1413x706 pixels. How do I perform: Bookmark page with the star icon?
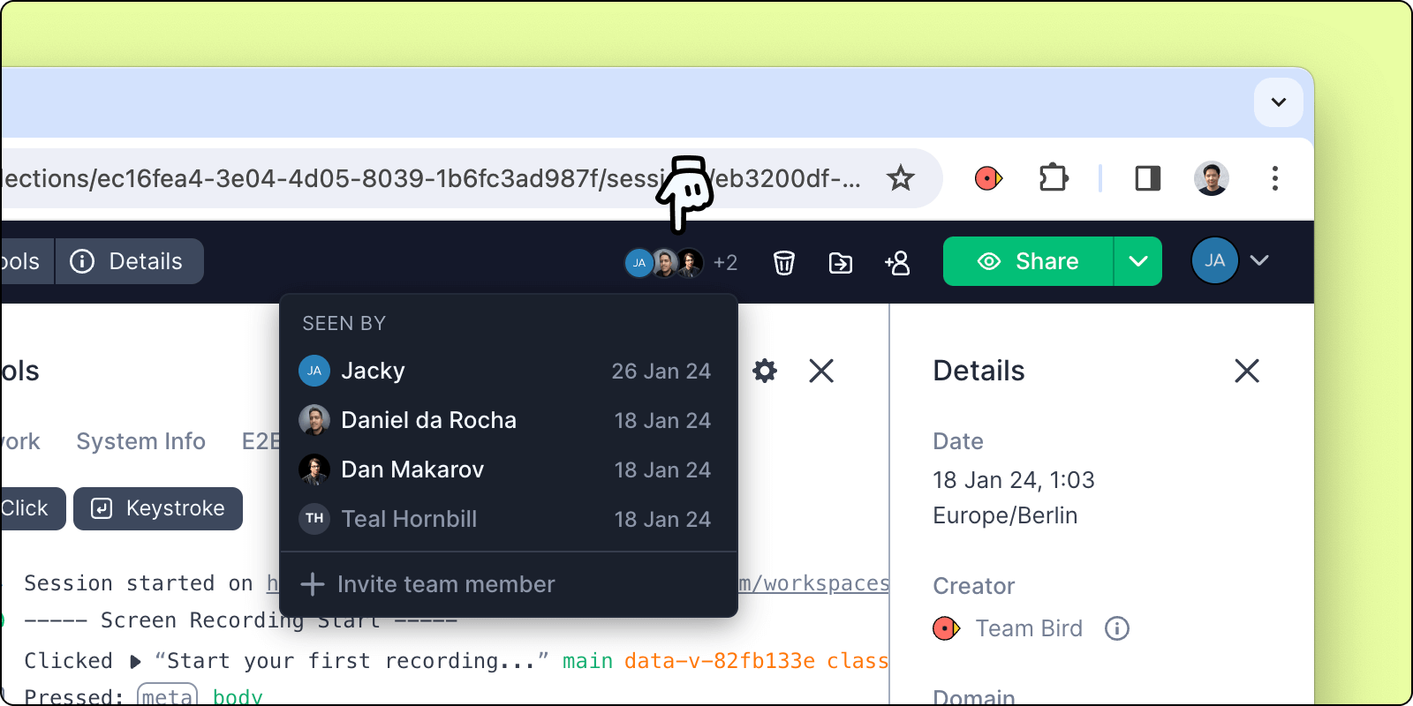(900, 178)
